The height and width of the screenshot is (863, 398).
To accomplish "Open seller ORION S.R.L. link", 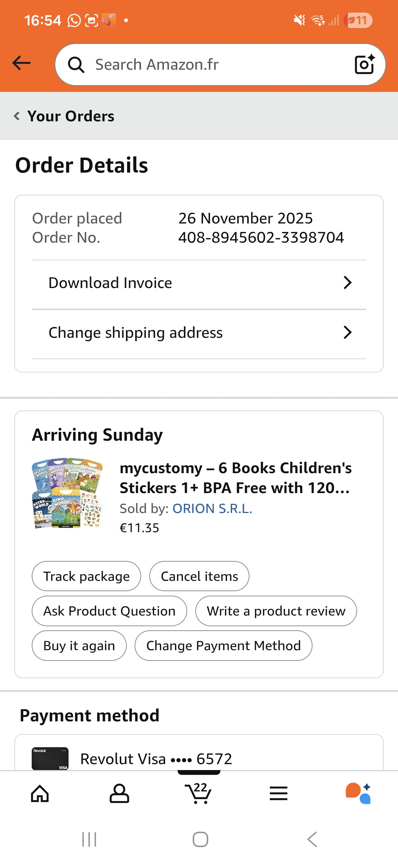I will (x=212, y=509).
